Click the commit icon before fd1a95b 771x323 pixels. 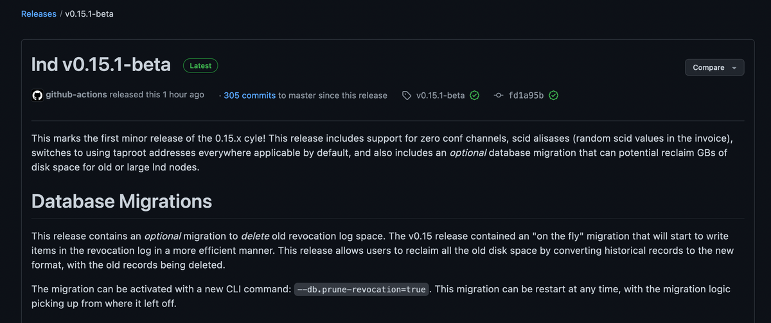pyautogui.click(x=499, y=95)
